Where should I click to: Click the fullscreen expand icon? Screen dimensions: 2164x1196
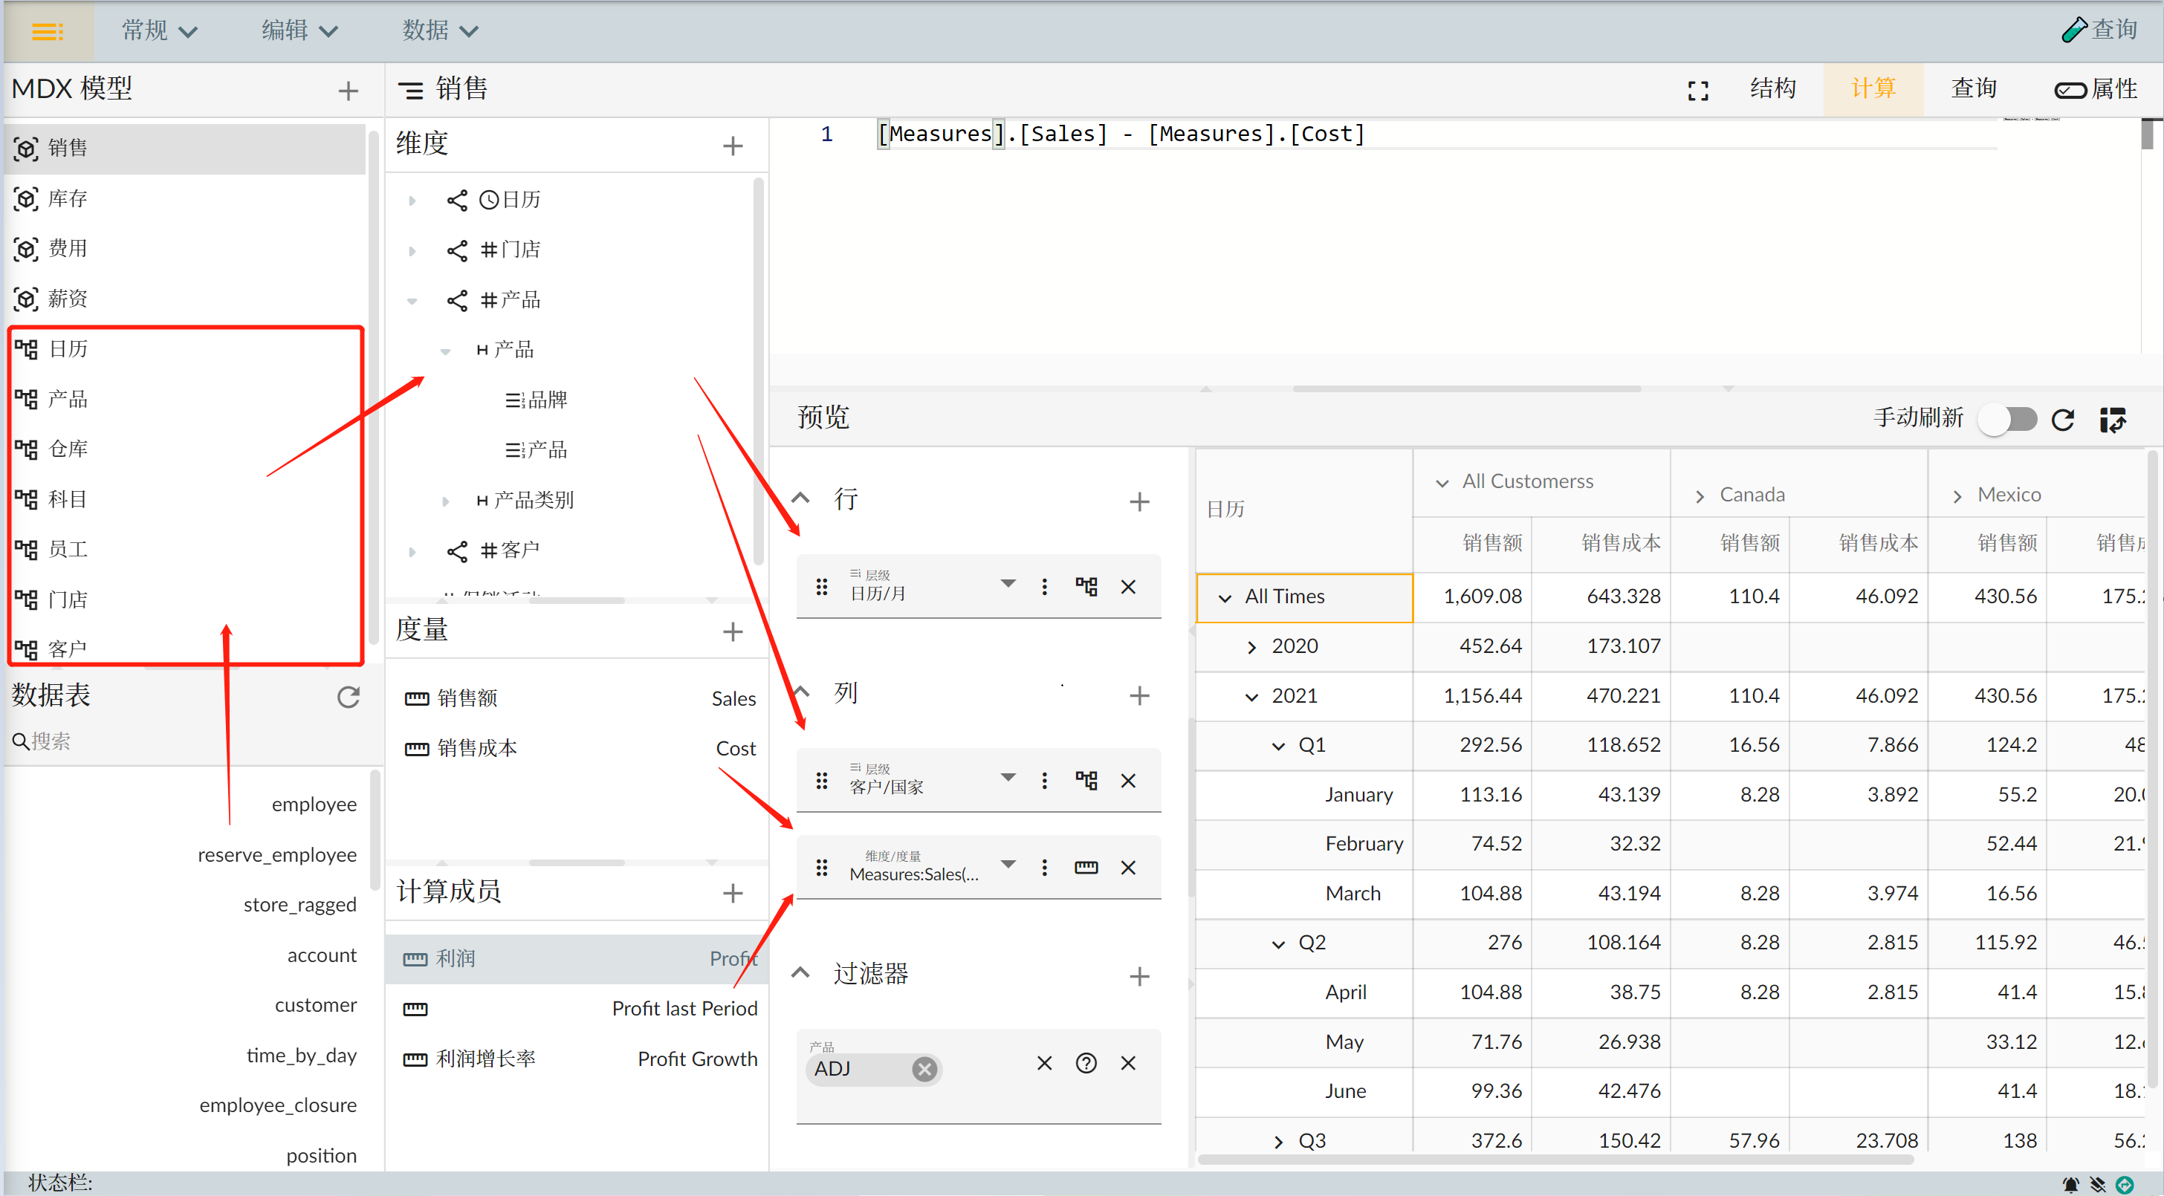1698,91
